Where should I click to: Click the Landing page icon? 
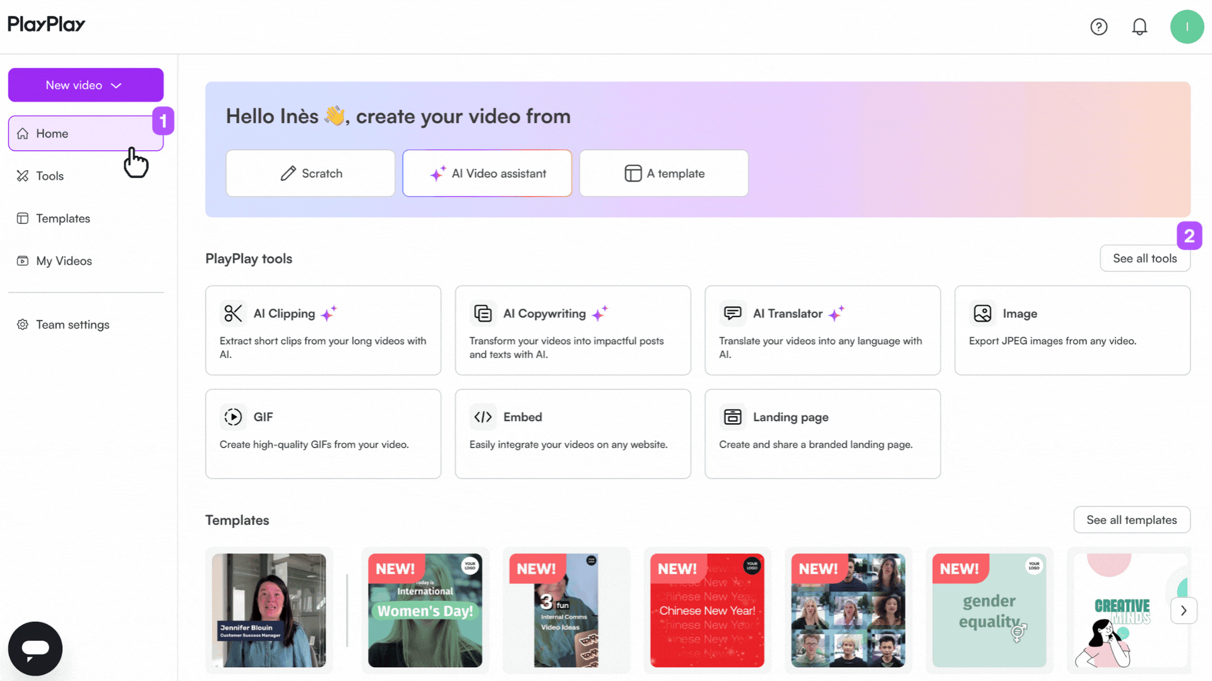coord(733,417)
